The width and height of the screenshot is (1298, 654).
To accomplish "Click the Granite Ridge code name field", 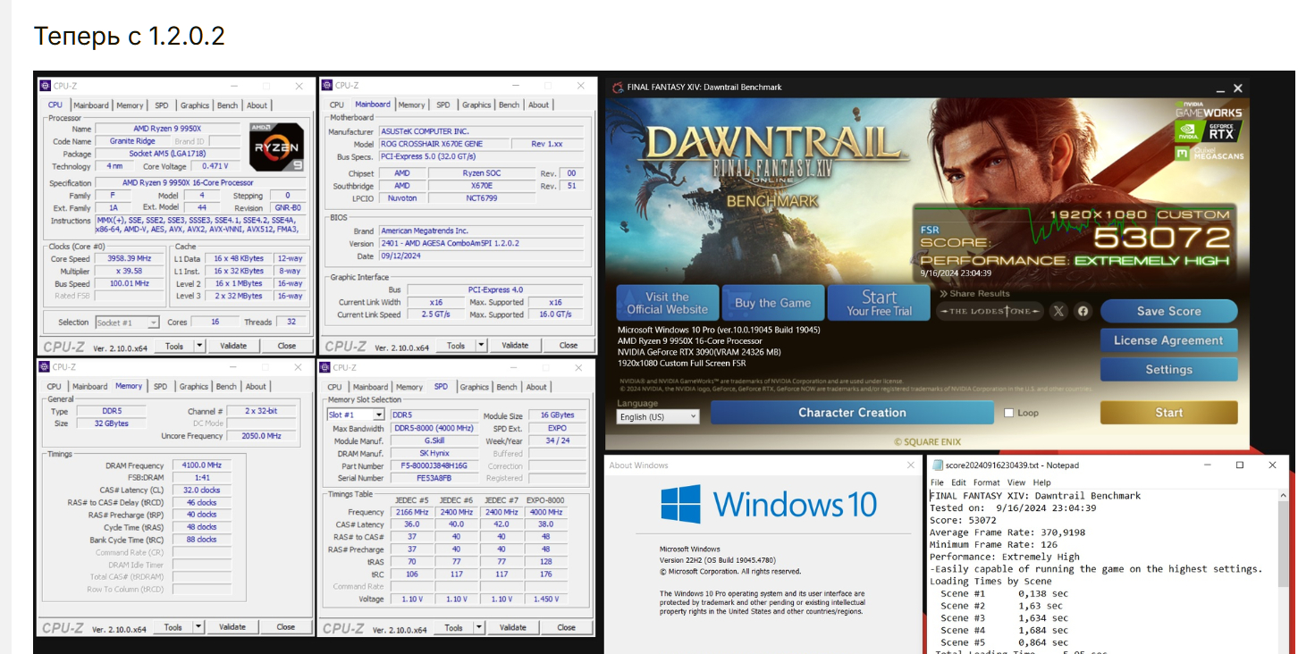I will (x=132, y=141).
